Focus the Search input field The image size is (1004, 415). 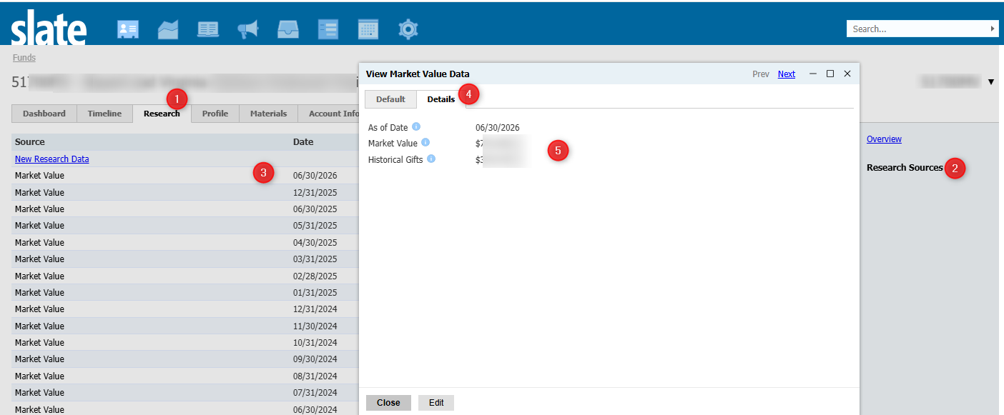pyautogui.click(x=918, y=29)
